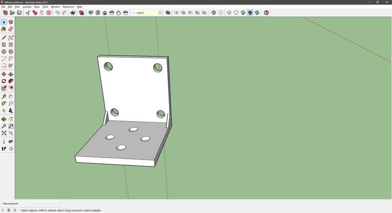Open the Camera menu

[27, 7]
